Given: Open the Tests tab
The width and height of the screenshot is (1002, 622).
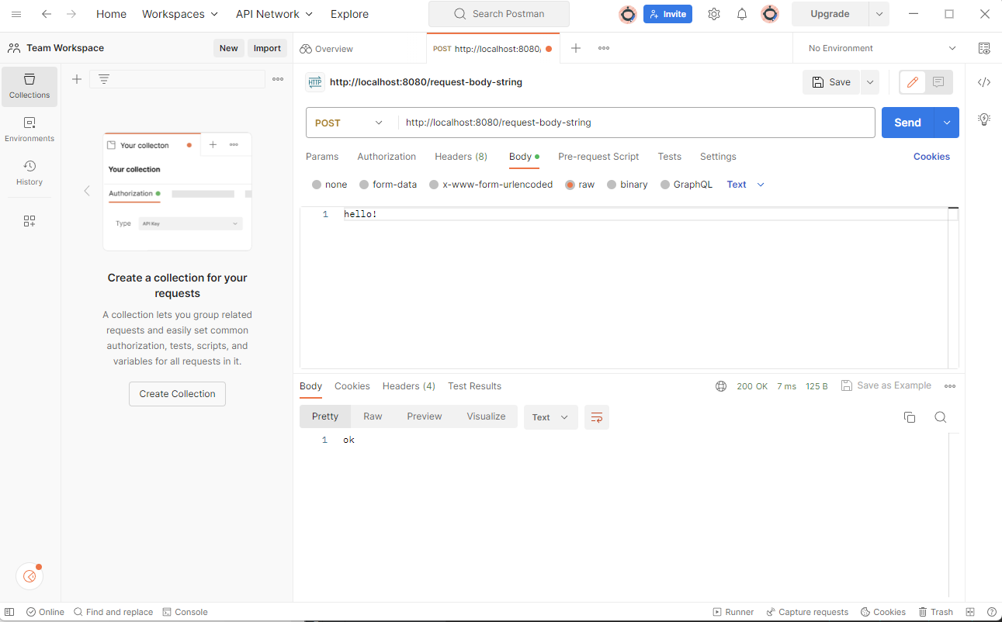Looking at the screenshot, I should [x=670, y=157].
